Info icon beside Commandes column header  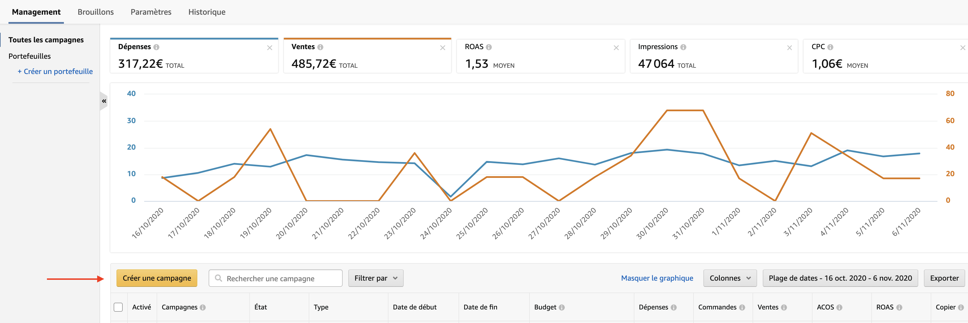click(742, 307)
